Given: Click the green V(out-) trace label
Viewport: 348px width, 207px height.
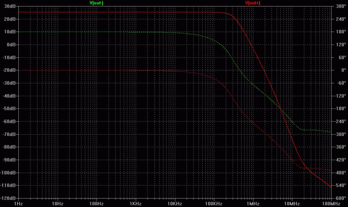Looking at the screenshot, I should pos(96,3).
